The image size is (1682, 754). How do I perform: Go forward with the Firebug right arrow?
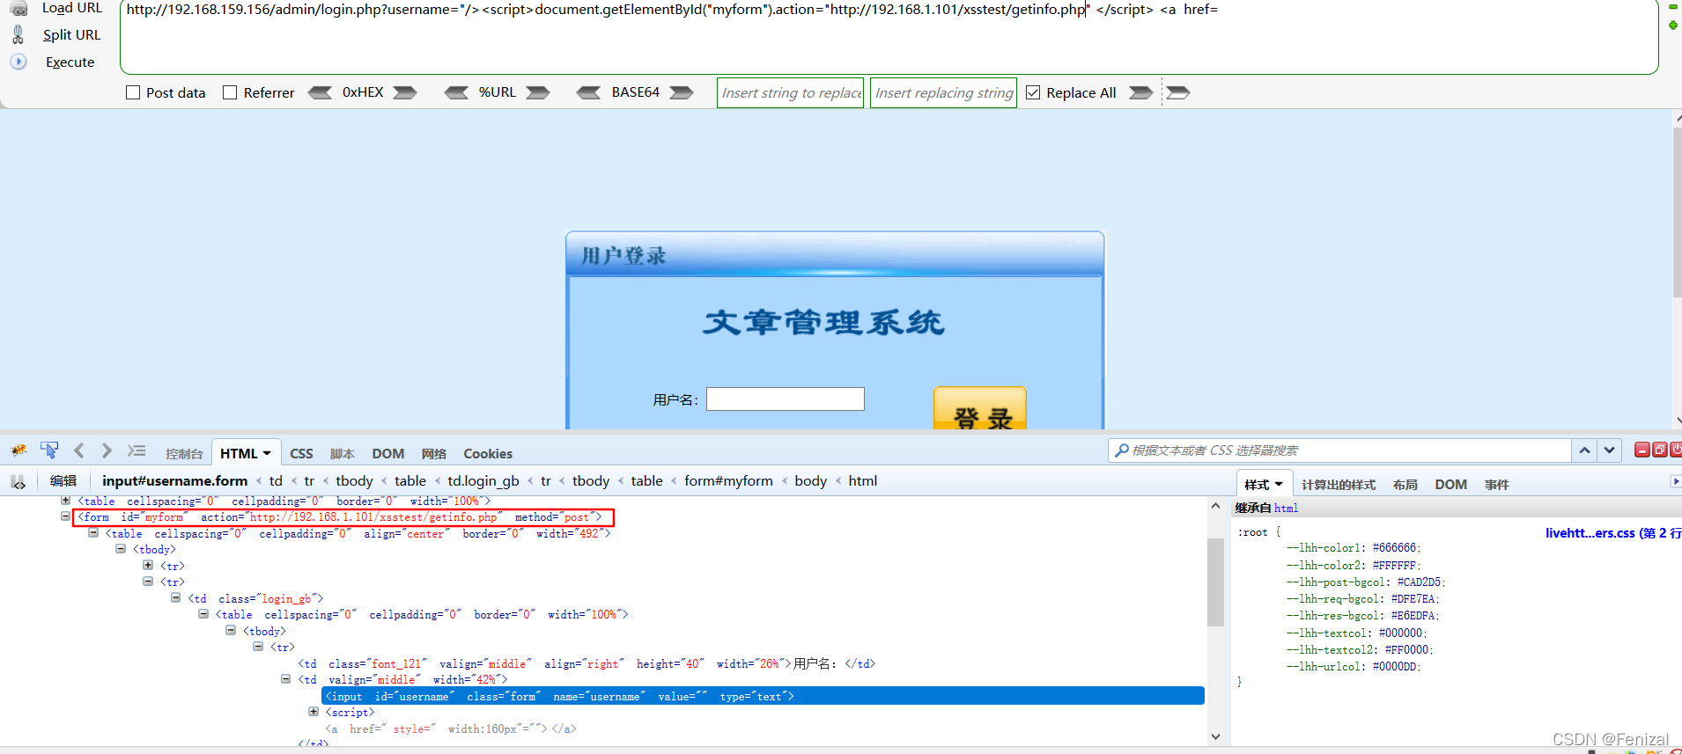point(107,450)
